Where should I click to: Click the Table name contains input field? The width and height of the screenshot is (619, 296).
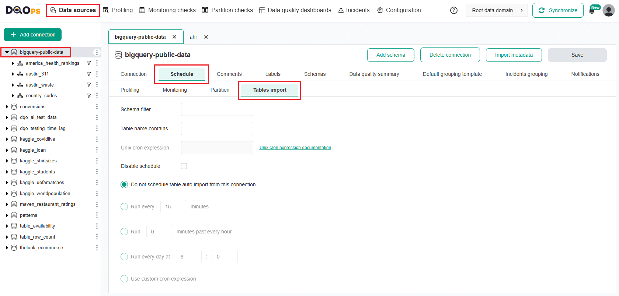(x=217, y=128)
